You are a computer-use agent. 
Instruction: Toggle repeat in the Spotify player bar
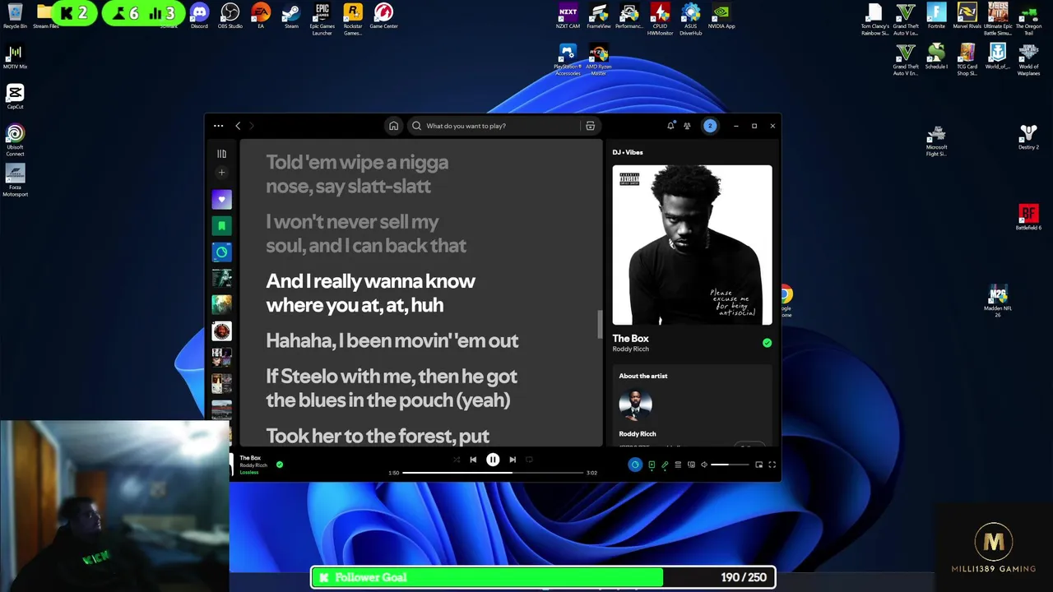tap(529, 460)
